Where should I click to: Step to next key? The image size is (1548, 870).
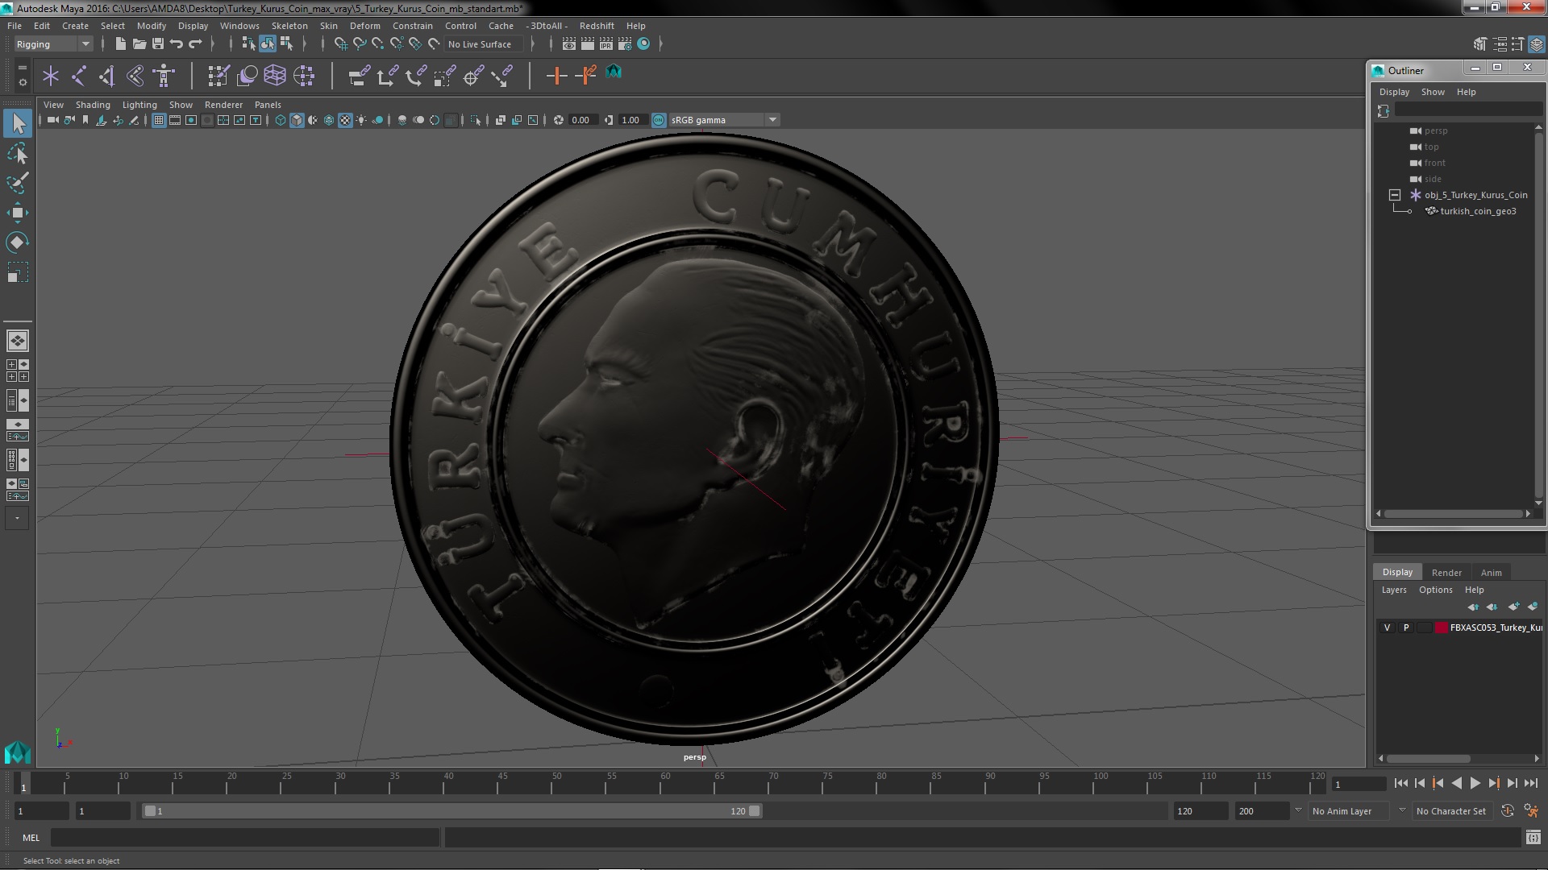tap(1493, 783)
